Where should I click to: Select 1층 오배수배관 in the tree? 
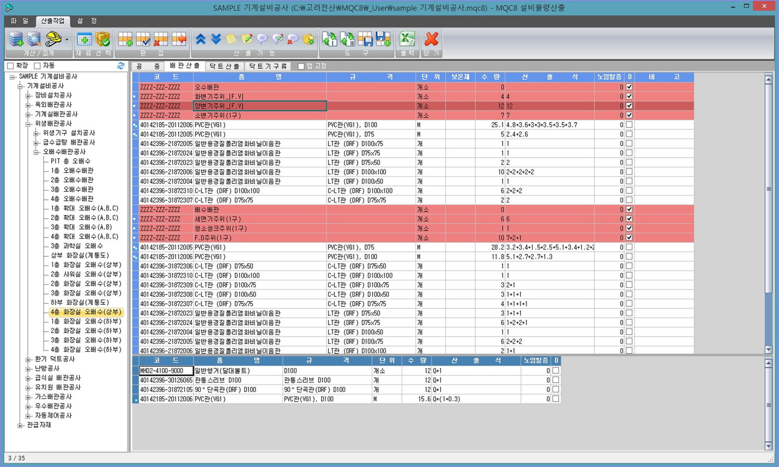pos(71,171)
